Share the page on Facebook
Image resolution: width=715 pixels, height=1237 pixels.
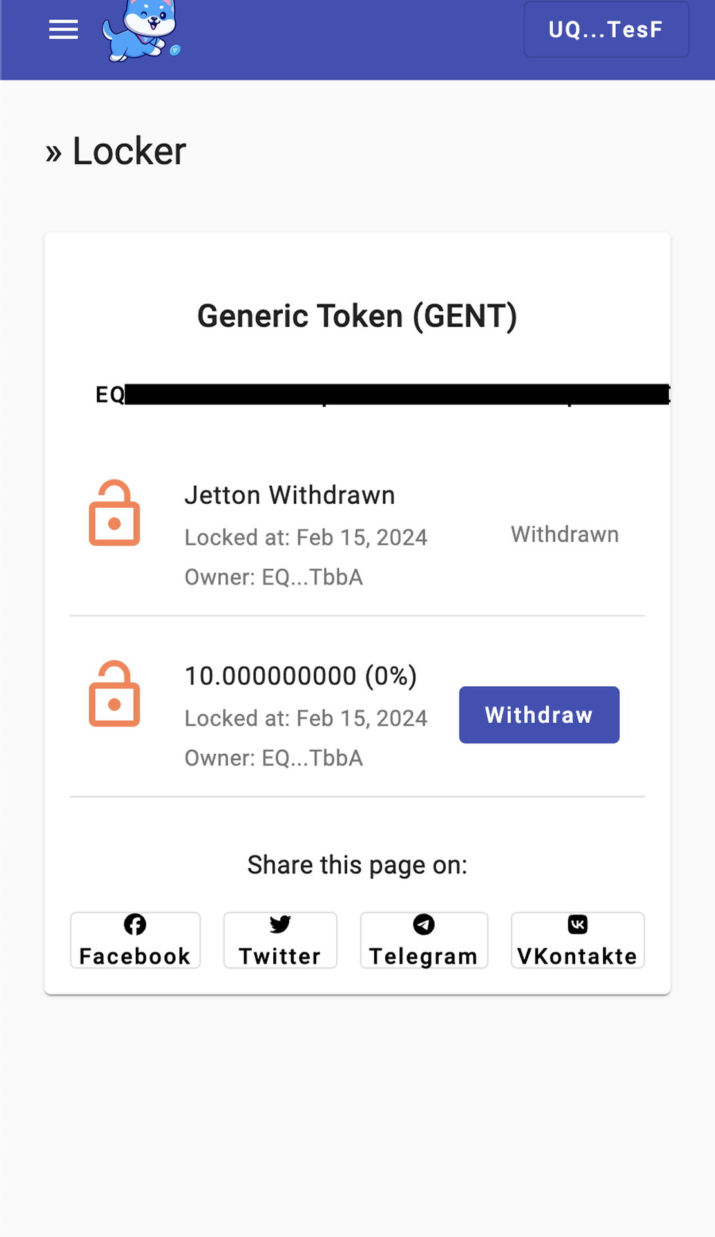point(135,940)
